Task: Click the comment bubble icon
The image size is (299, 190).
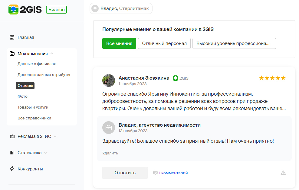Action: pyautogui.click(x=156, y=173)
